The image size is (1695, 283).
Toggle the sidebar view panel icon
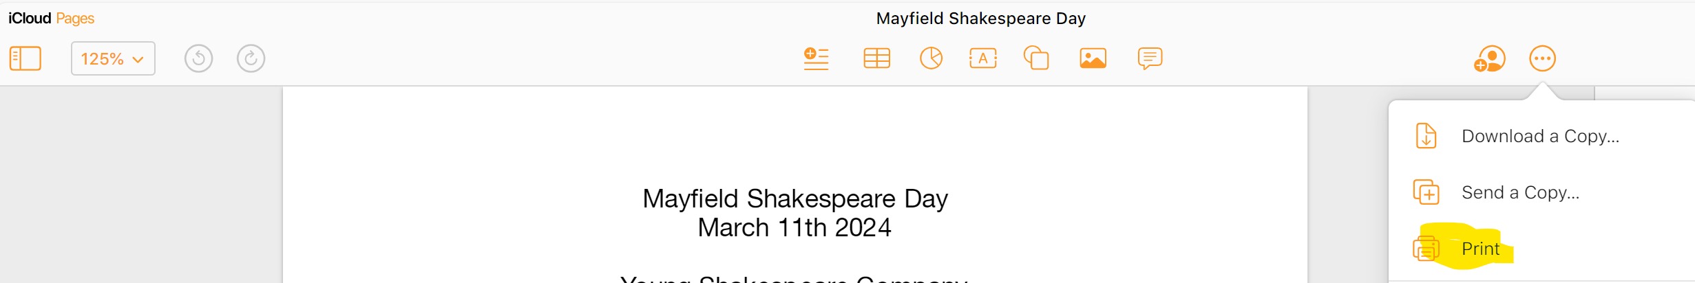25,58
